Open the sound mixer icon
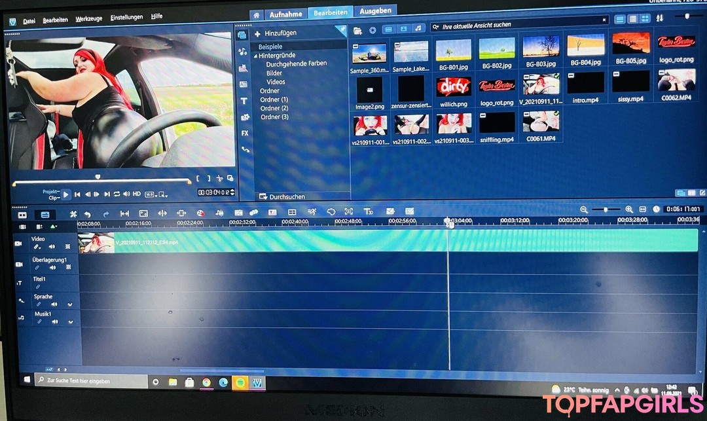Viewport: 707px width, 421px height. [220, 213]
